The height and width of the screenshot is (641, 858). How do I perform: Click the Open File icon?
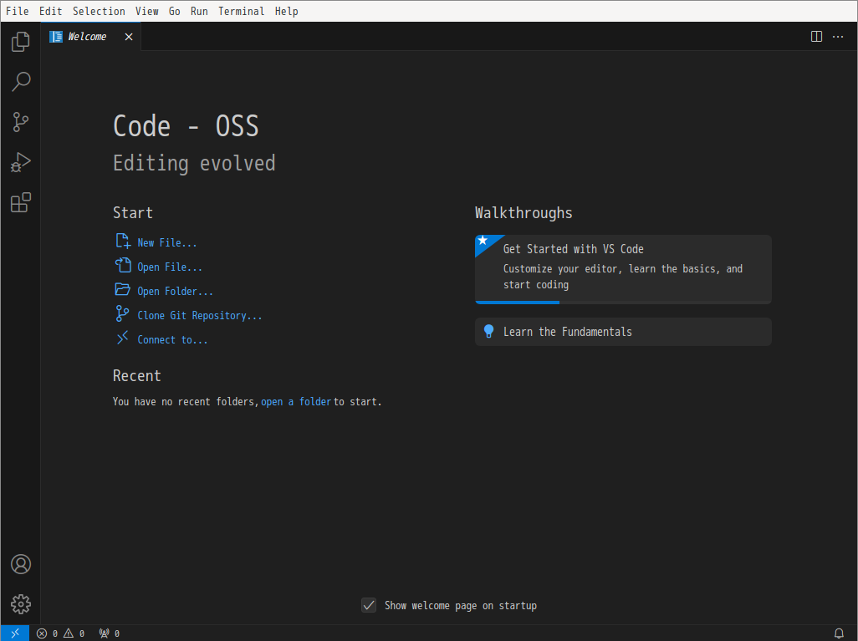point(123,265)
